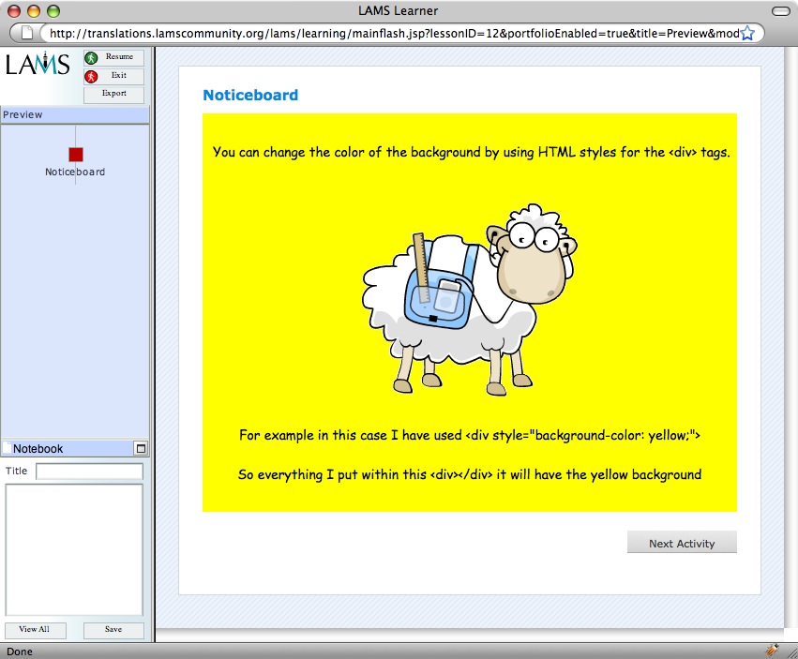Click the LAMS logo
Viewport: 798px width, 659px height.
point(38,66)
